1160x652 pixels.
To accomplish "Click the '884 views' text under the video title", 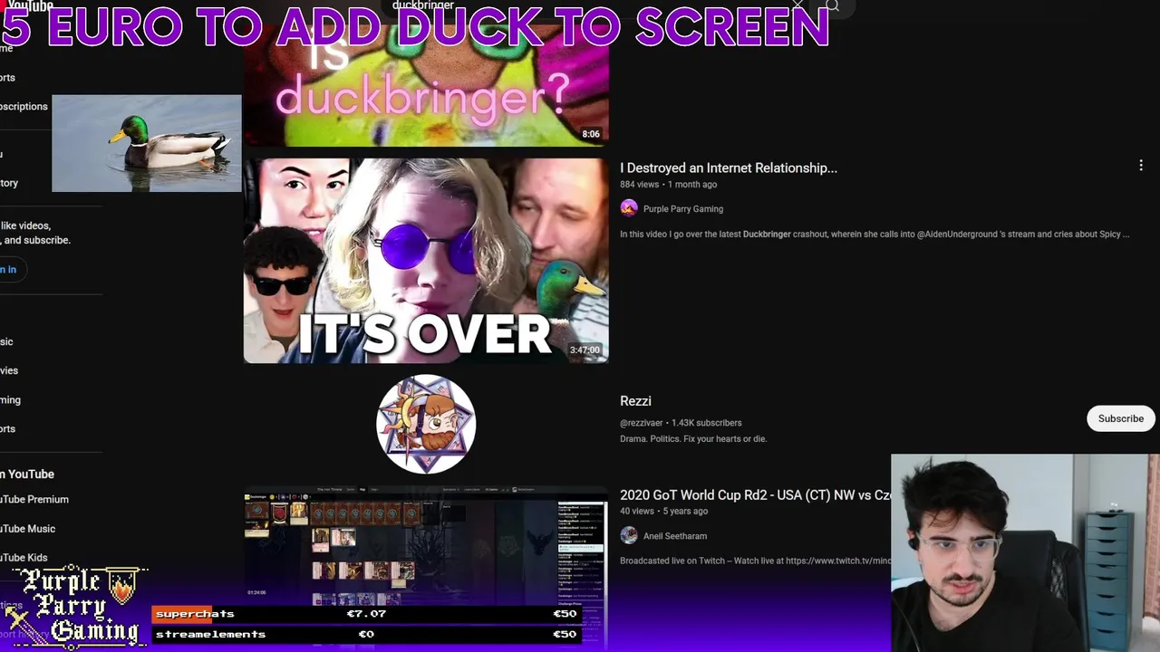I will (639, 184).
